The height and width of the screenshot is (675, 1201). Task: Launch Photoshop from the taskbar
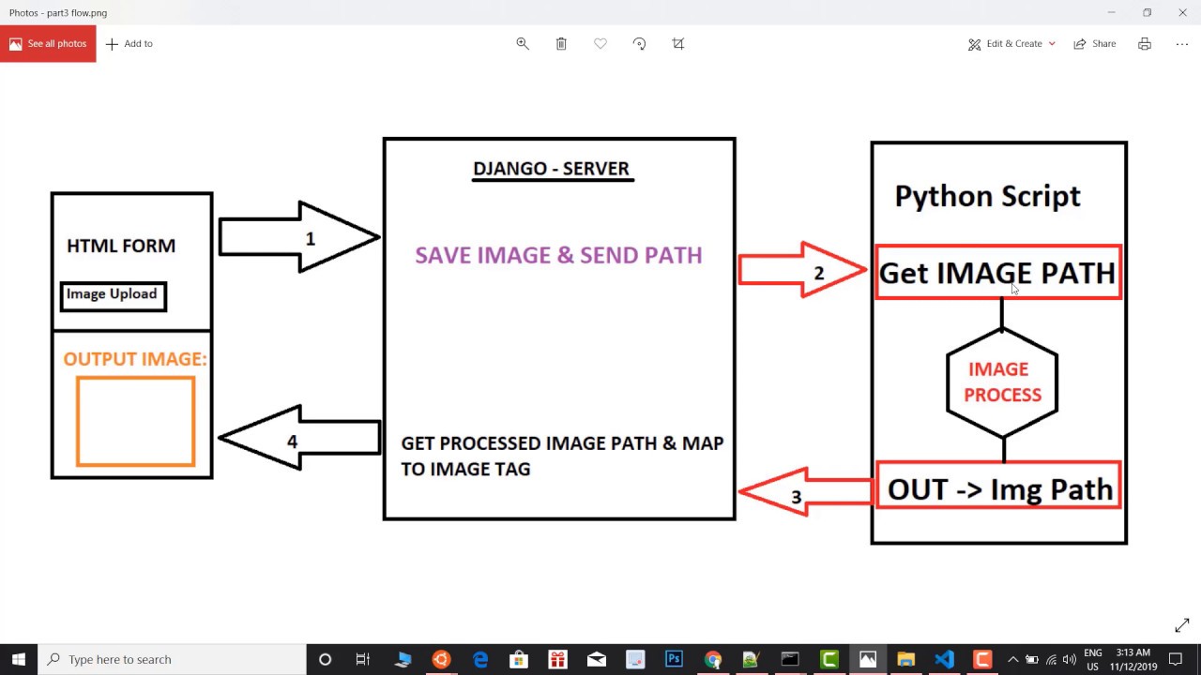(x=674, y=659)
